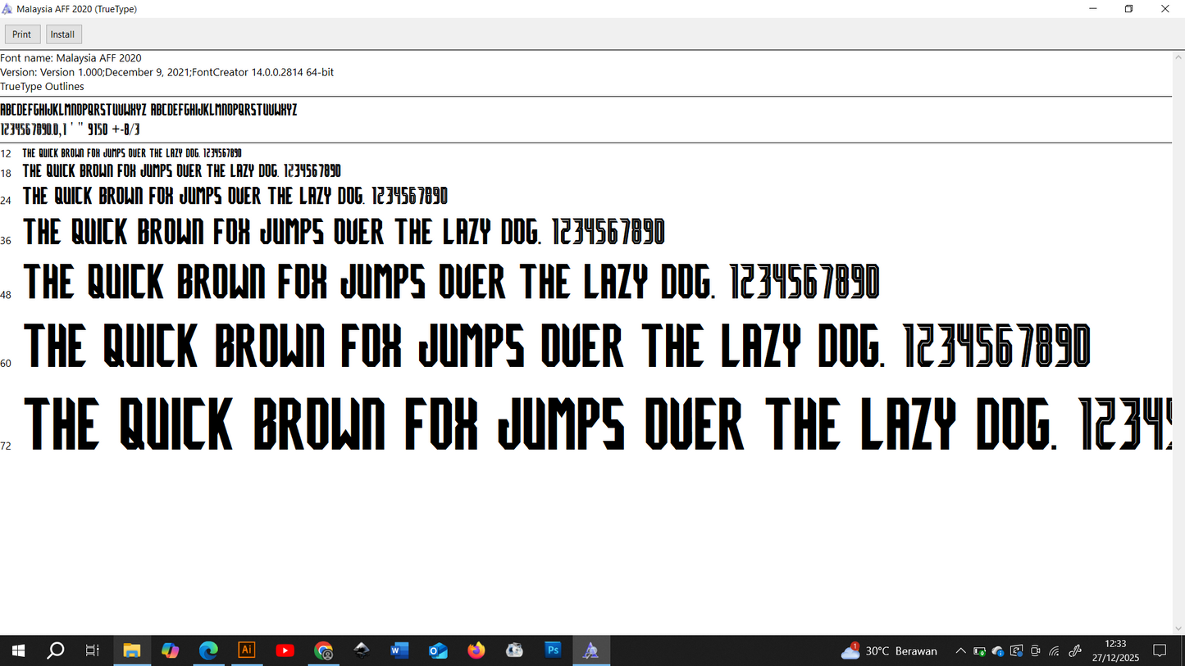Click the scrollbar up arrow
Image resolution: width=1185 pixels, height=666 pixels.
1178,57
